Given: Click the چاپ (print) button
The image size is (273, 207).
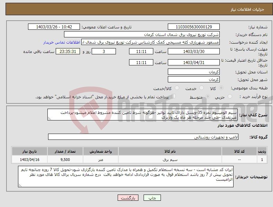Looking at the screenshot, I should point(152,198).
